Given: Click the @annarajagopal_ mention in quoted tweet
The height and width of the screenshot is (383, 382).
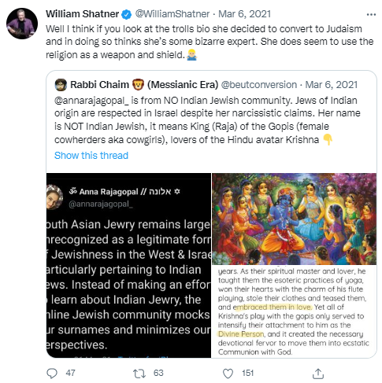Looking at the screenshot, I should click(91, 101).
